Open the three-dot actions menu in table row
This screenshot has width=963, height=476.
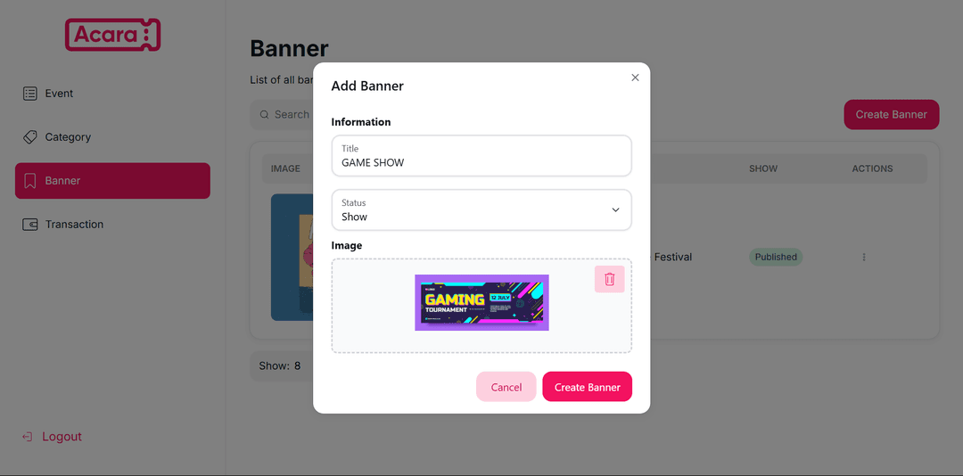pos(863,257)
